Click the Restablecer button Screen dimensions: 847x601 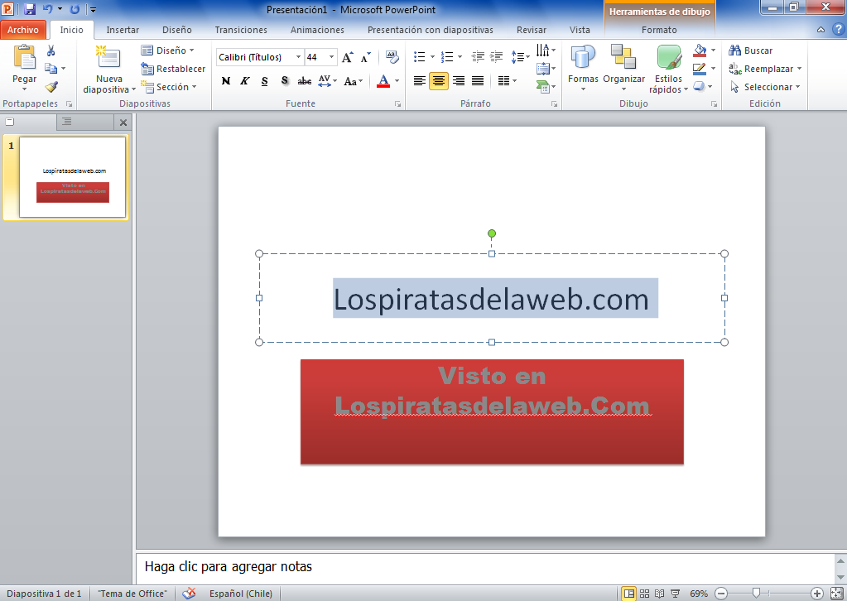(173, 69)
